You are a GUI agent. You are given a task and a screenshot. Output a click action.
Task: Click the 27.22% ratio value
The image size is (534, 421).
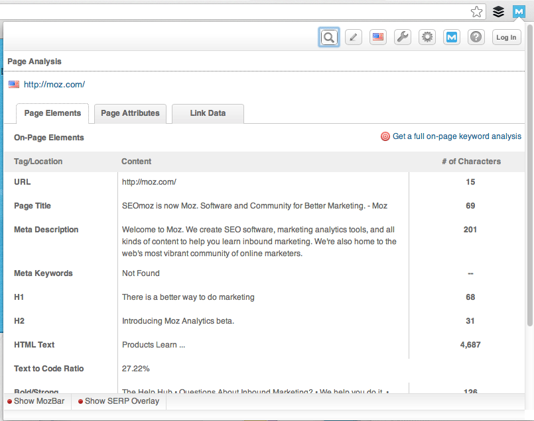click(x=135, y=368)
